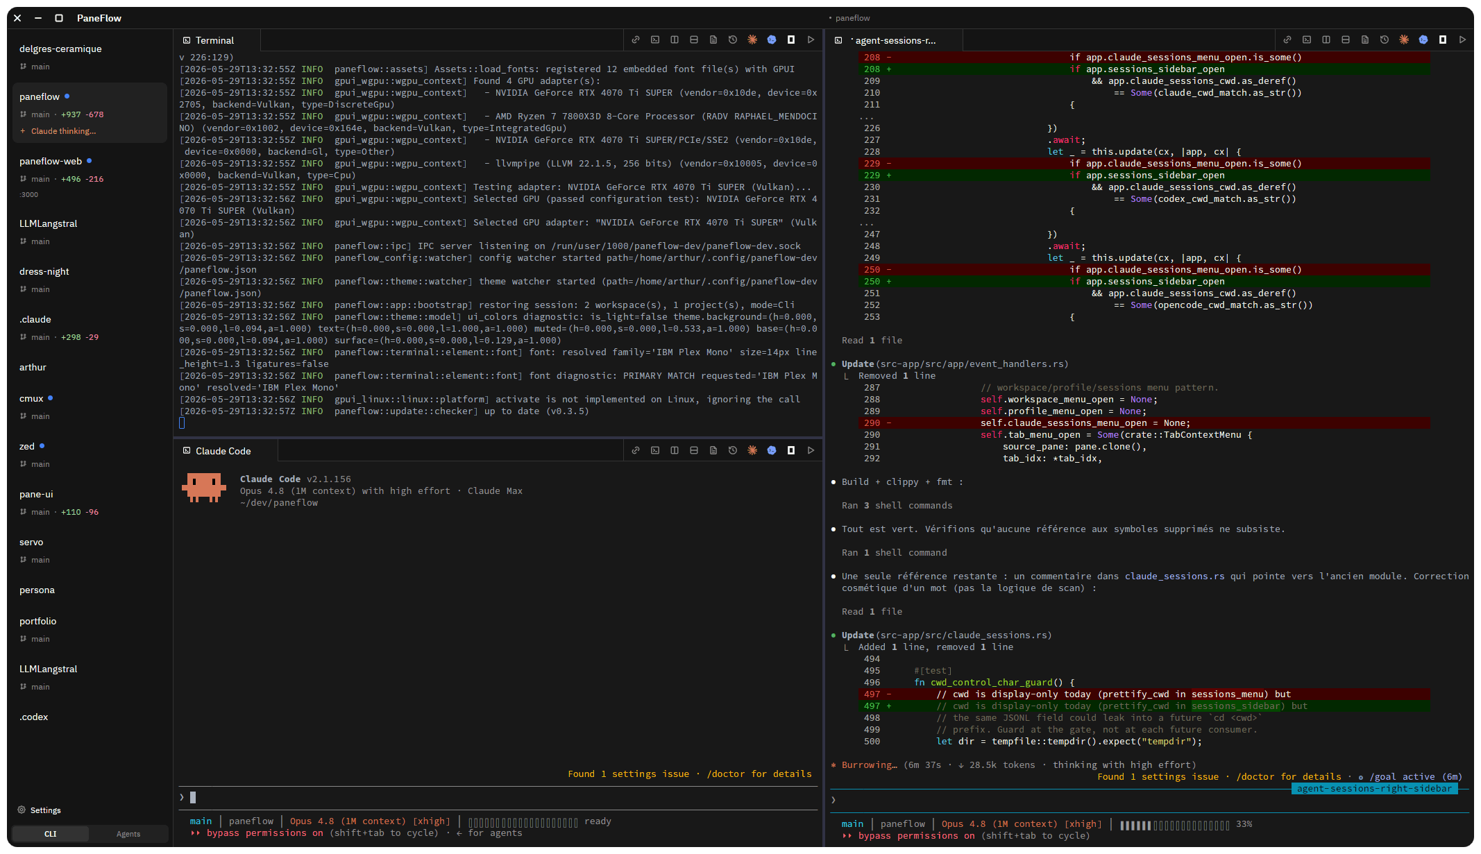Image resolution: width=1481 pixels, height=854 pixels.
Task: Click the document icon in Claude Code pane toolbar
Action: point(713,451)
